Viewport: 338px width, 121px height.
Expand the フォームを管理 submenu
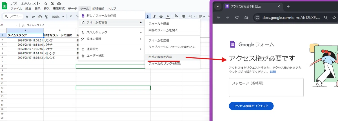[x=112, y=22]
